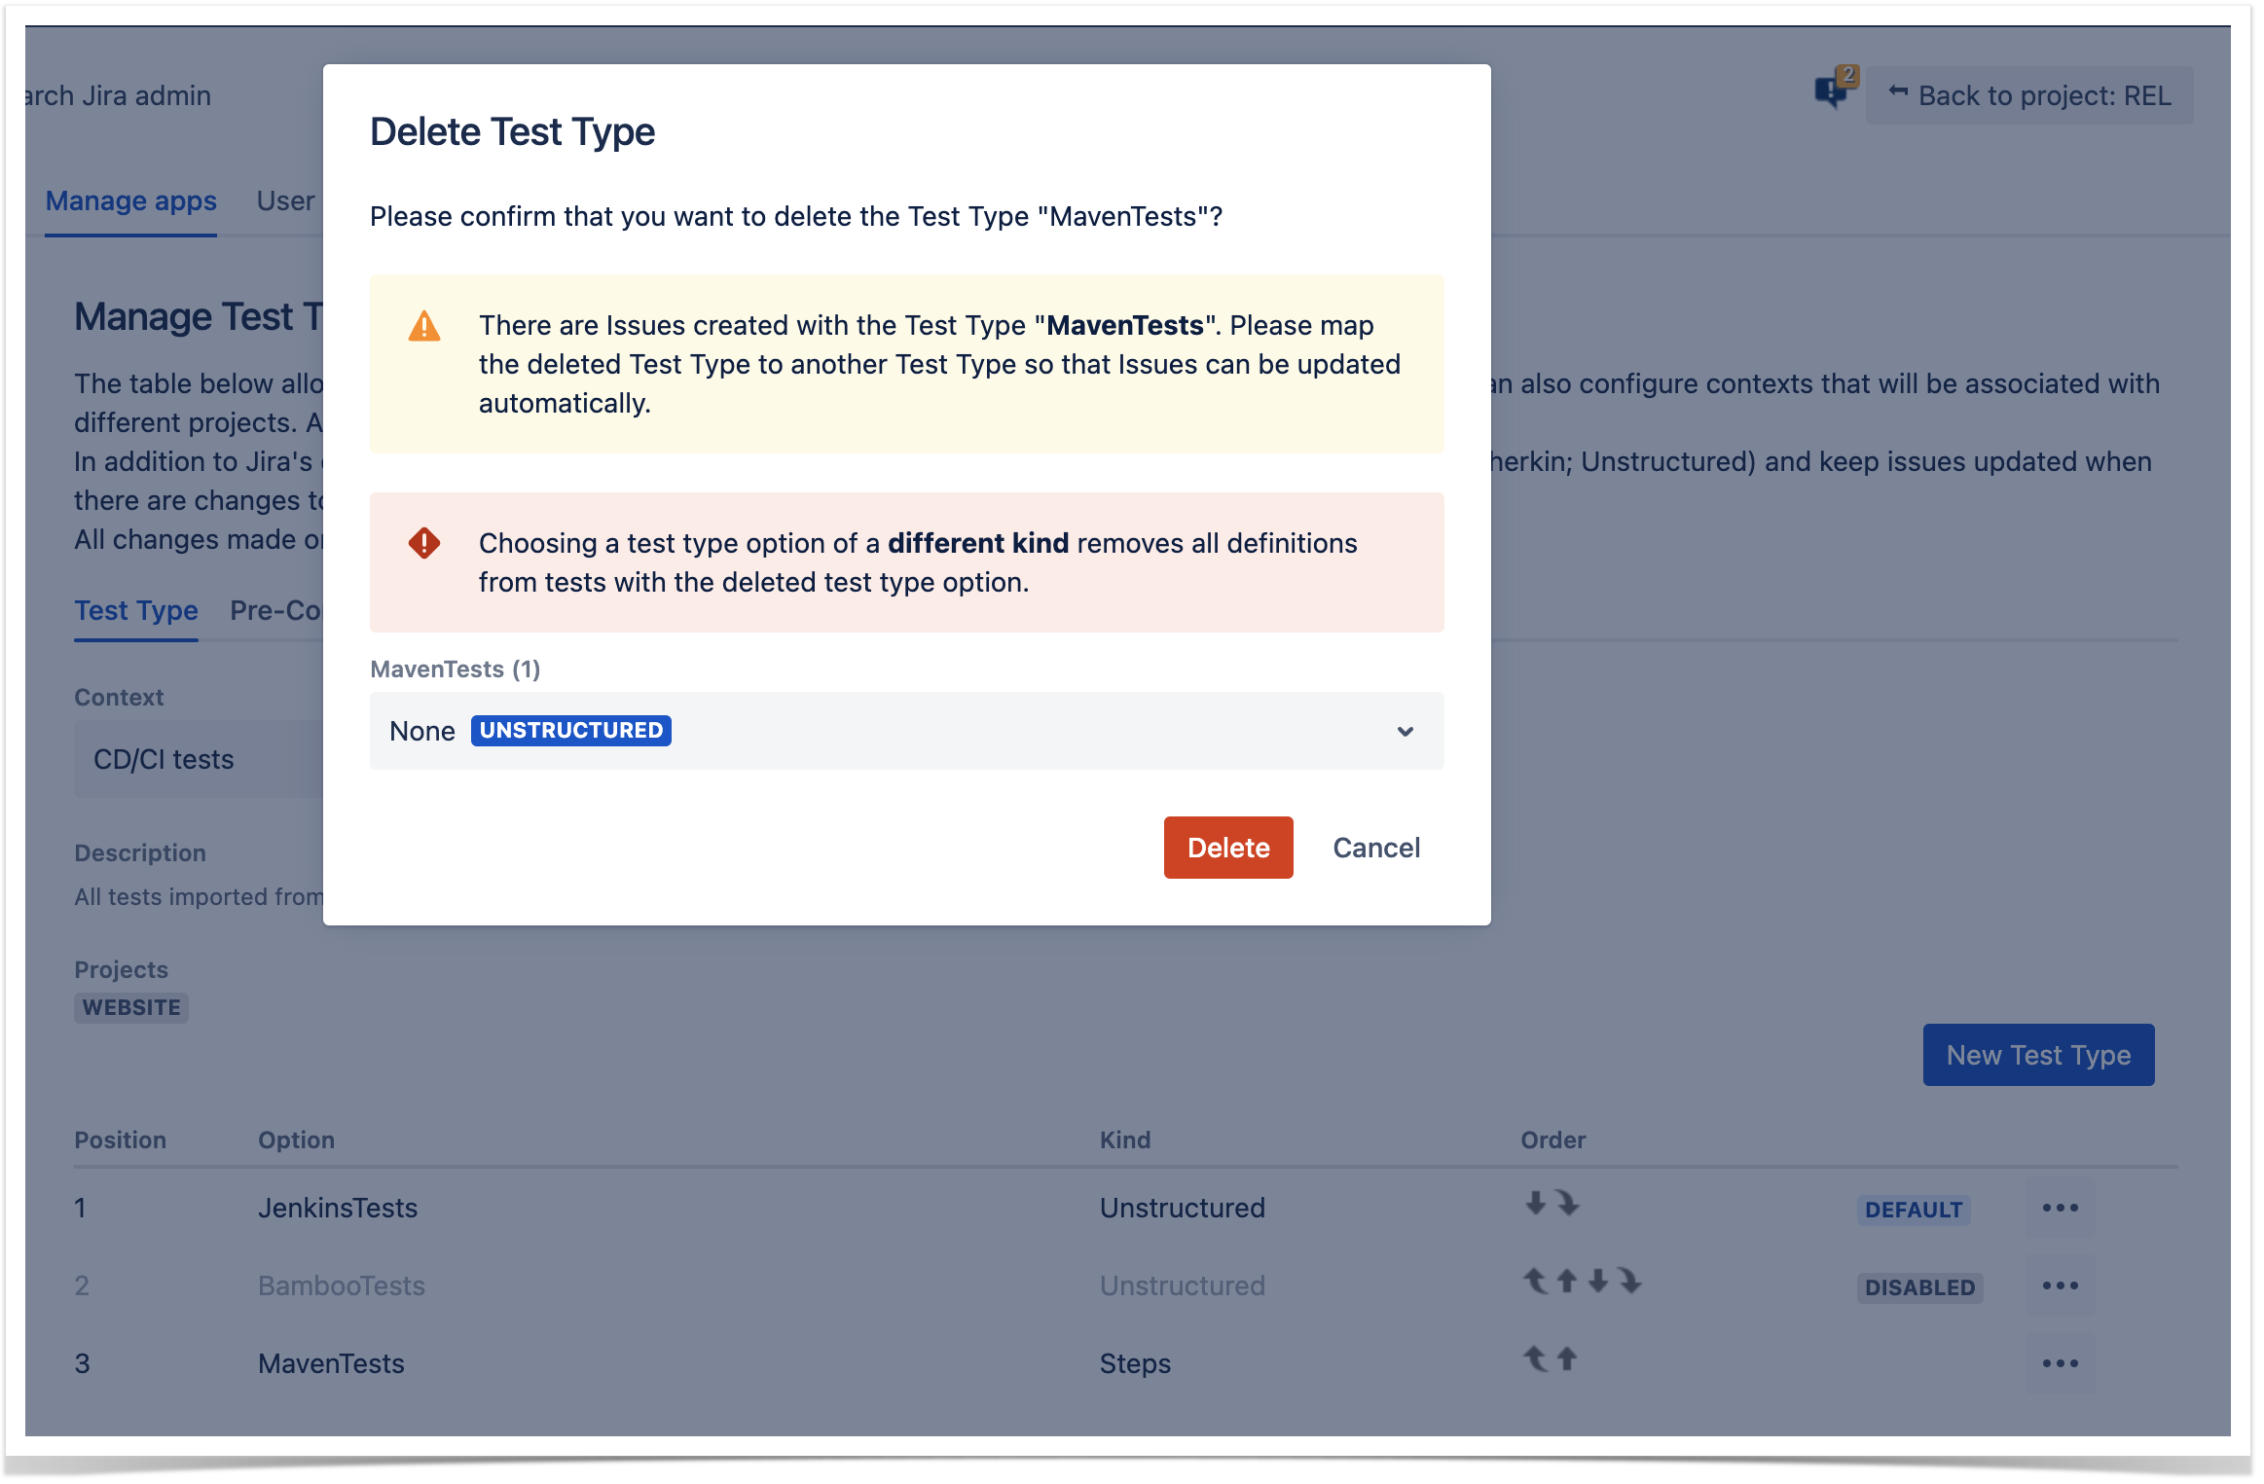Click the Kind column header
2264x1484 pixels.
pos(1124,1140)
